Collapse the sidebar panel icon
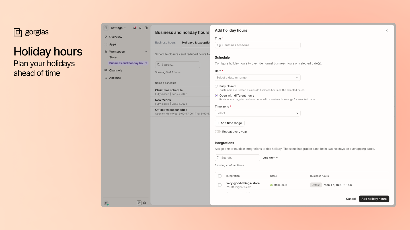 (x=146, y=28)
